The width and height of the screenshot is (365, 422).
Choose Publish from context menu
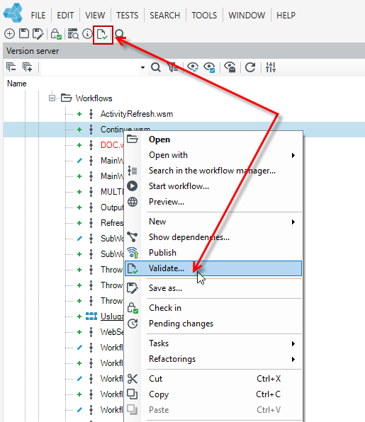pyautogui.click(x=213, y=253)
